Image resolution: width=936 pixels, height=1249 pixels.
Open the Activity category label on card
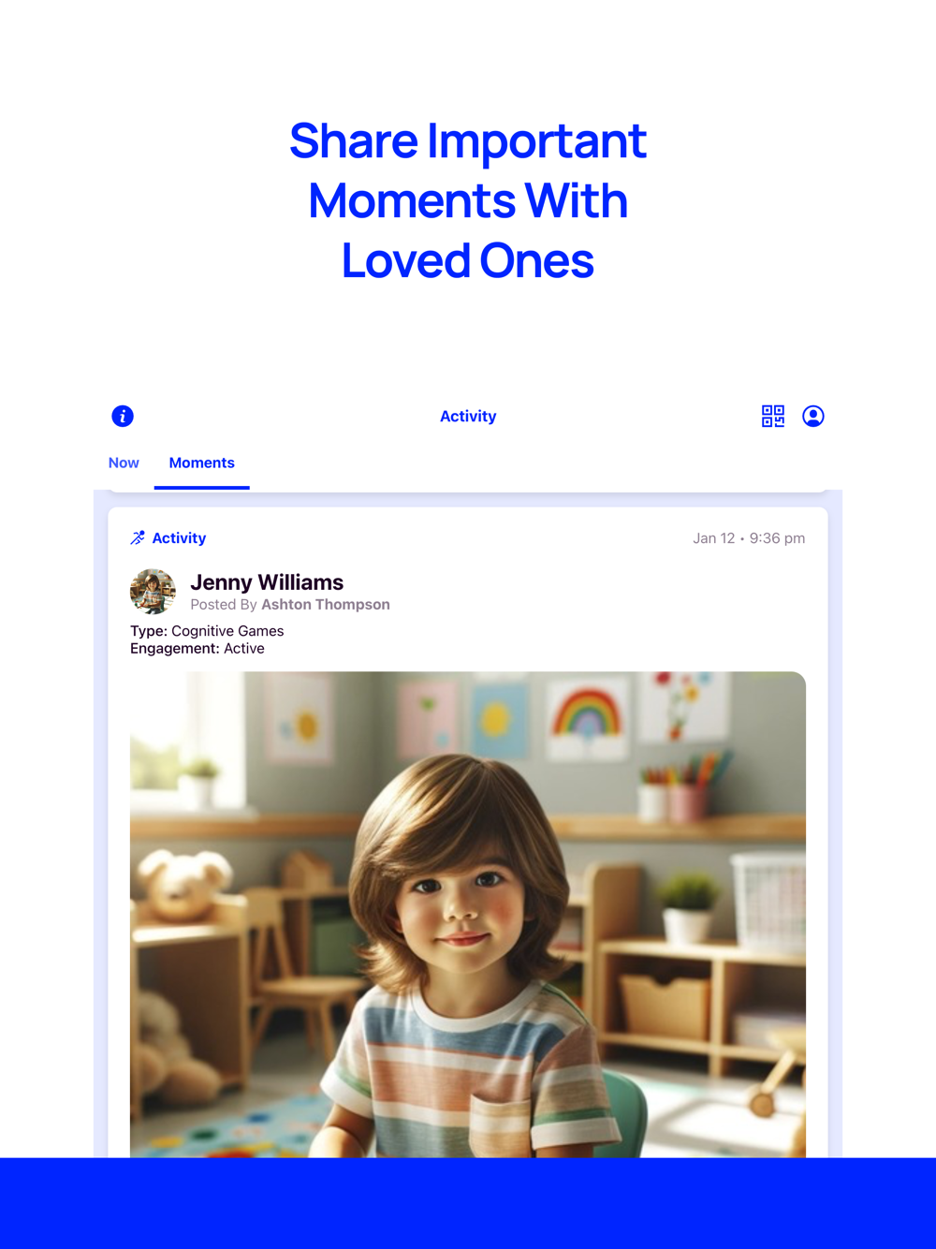coord(179,538)
